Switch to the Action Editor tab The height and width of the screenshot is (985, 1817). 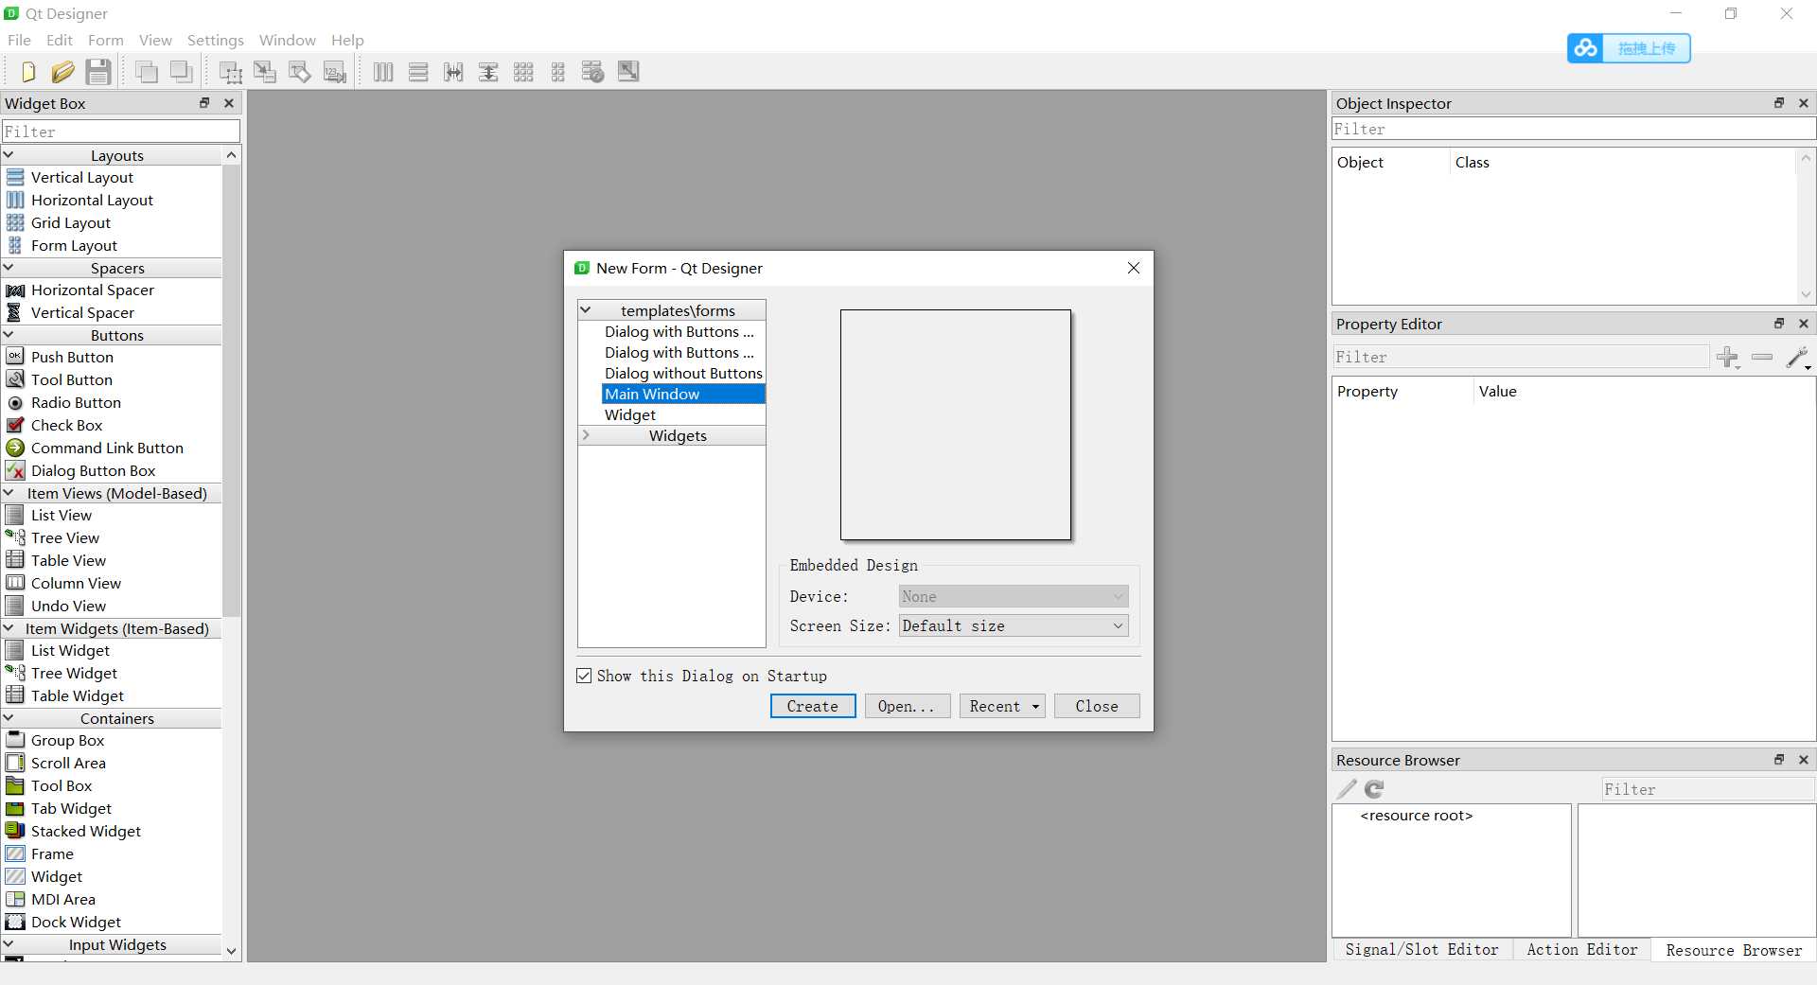[1581, 950]
